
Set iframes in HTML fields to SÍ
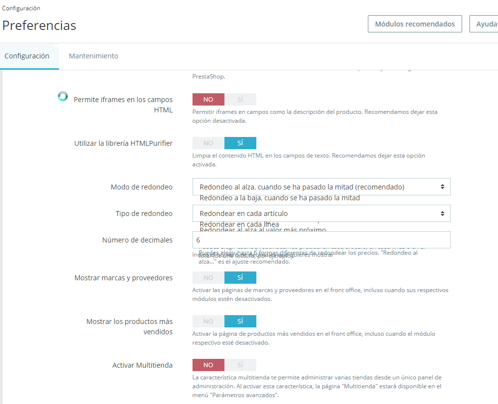240,99
